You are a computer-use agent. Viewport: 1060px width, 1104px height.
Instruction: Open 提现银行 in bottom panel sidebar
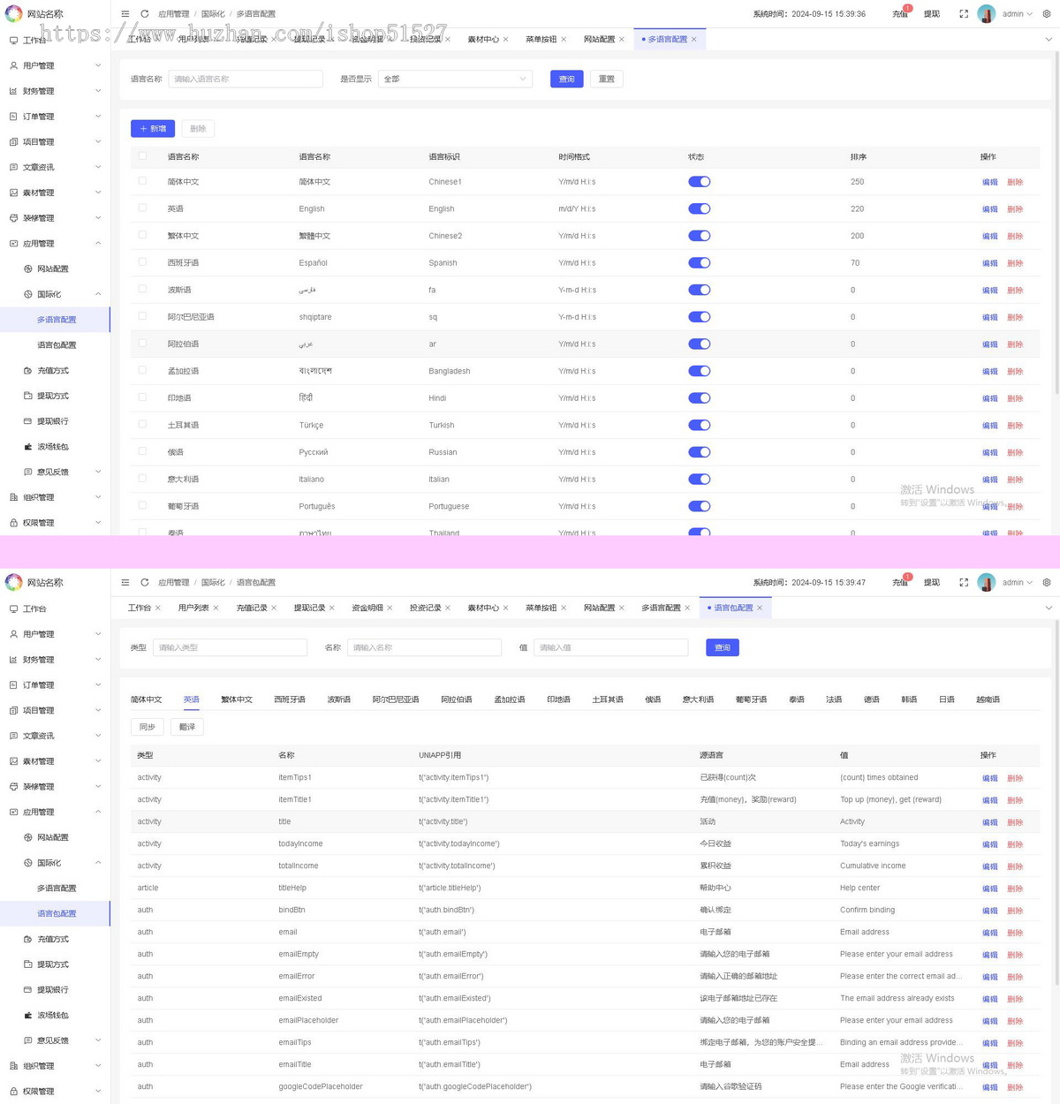click(55, 990)
